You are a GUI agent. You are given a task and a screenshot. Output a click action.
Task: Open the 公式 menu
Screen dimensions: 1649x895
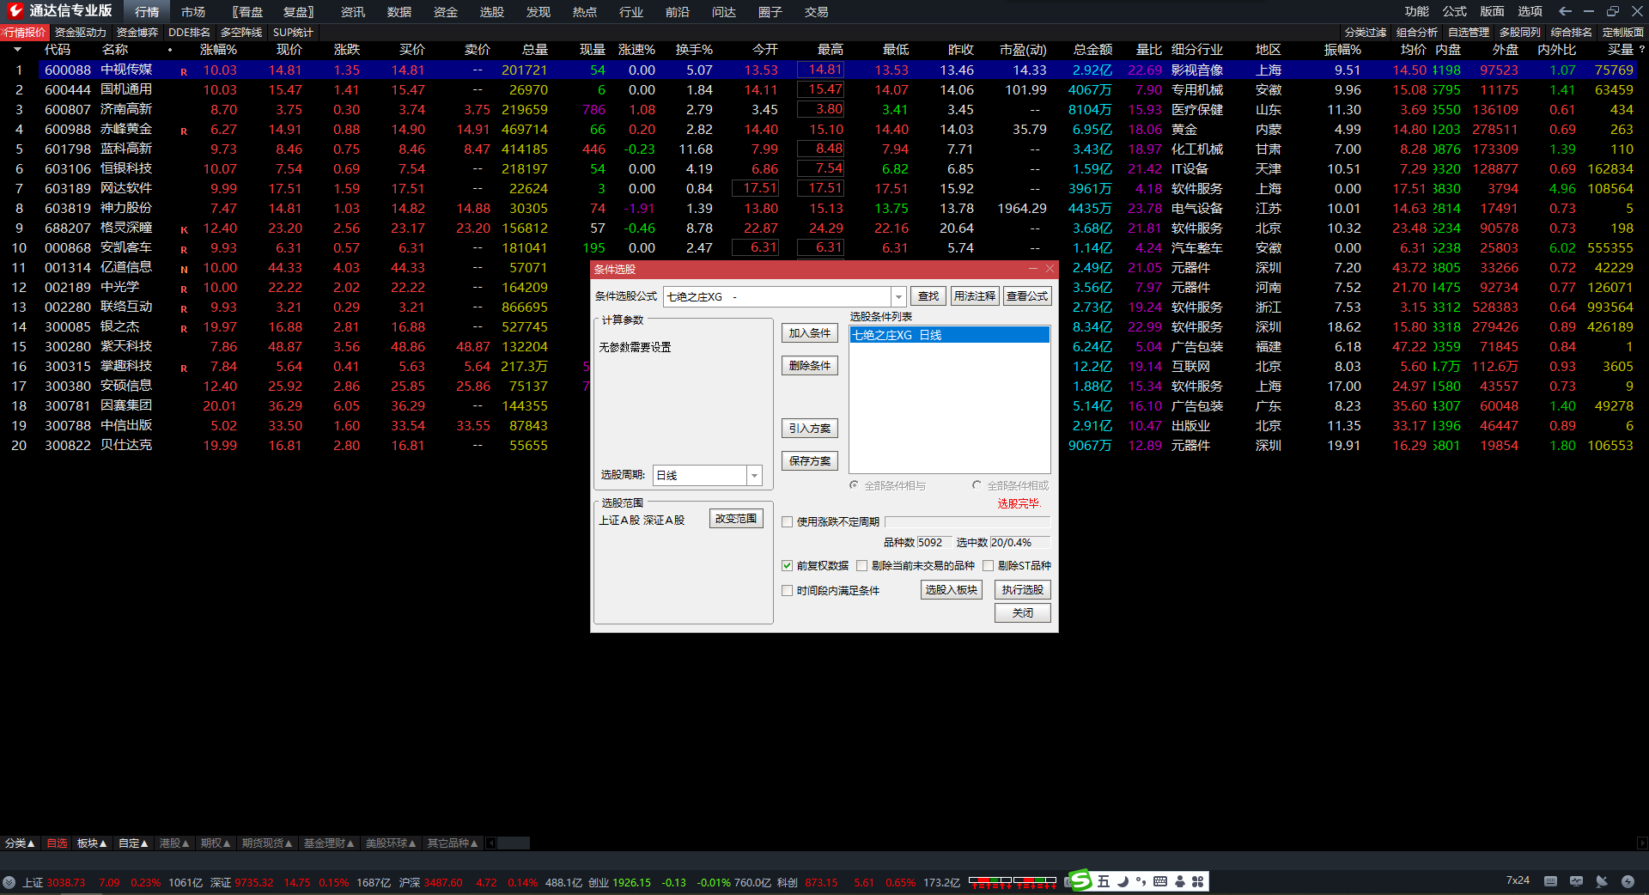pos(1454,11)
